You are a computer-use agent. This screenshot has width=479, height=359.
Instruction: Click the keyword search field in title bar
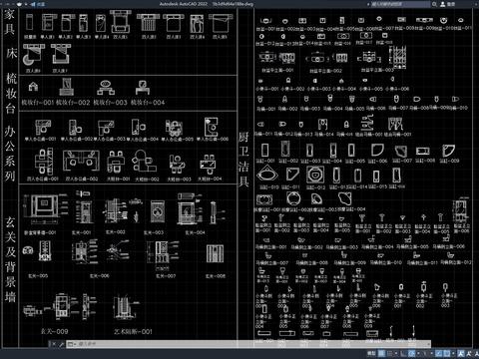pyautogui.click(x=400, y=4)
